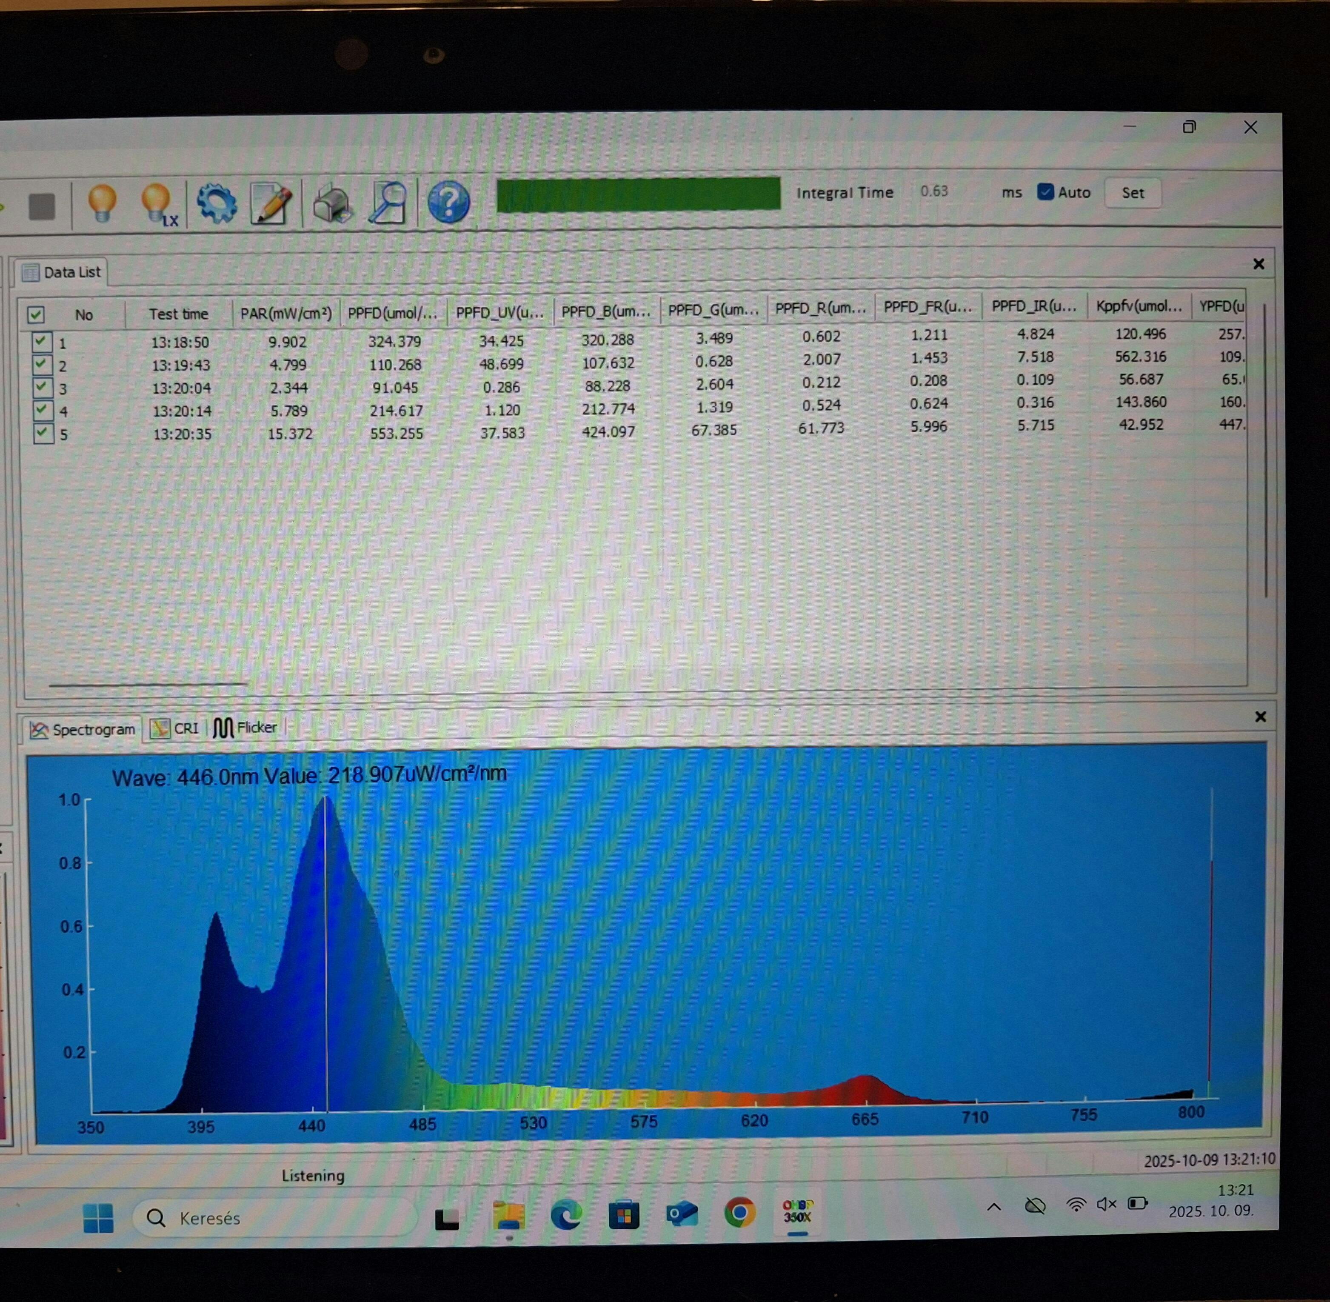The image size is (1330, 1302).
Task: Open help with question mark icon
Action: click(448, 203)
